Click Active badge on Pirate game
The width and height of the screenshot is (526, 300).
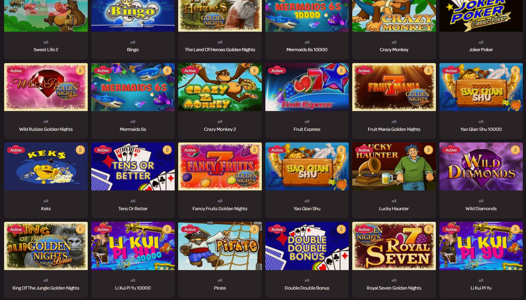[190, 229]
